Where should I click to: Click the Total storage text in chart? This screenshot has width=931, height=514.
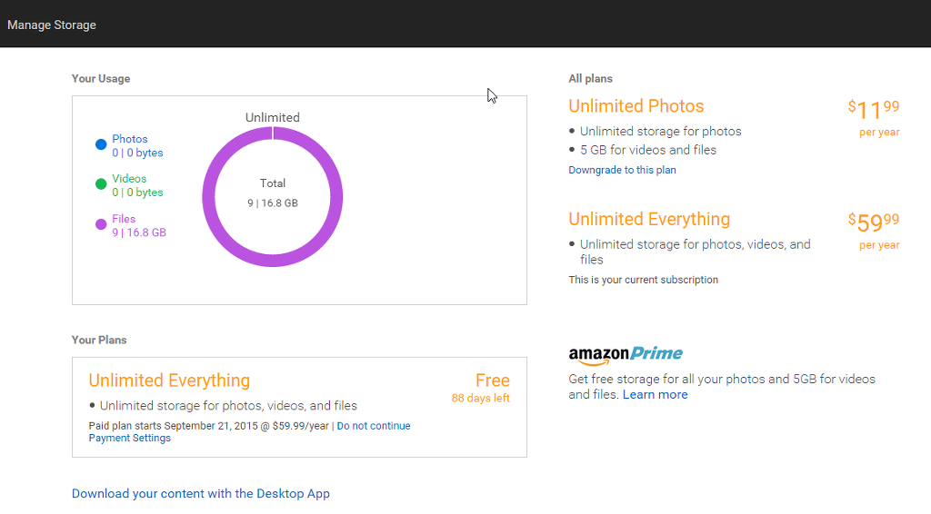273,183
